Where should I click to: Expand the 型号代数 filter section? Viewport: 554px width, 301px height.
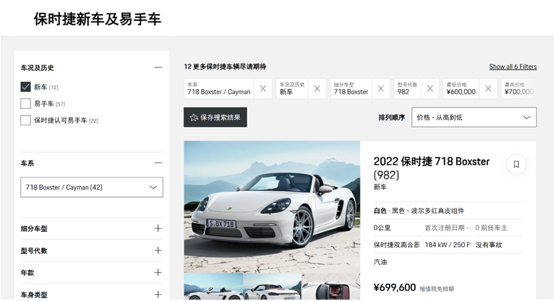pos(158,250)
